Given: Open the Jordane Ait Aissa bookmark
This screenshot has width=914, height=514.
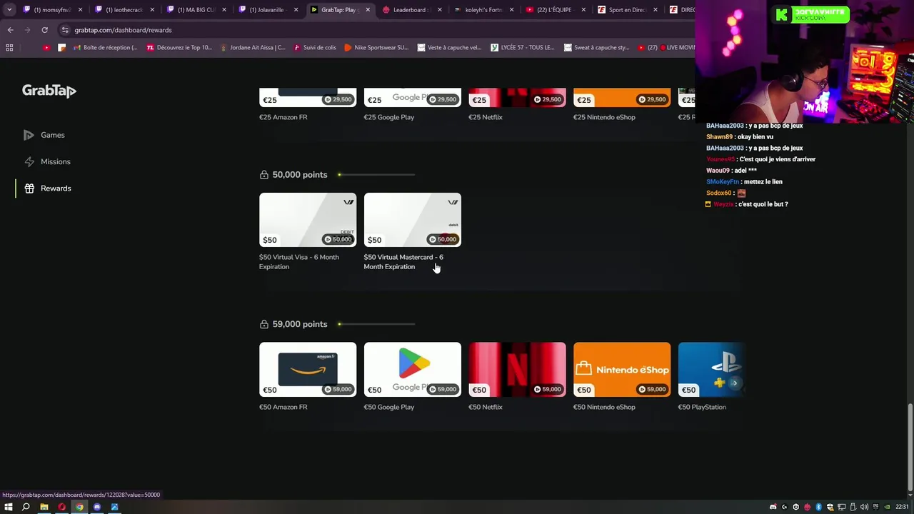Looking at the screenshot, I should [x=253, y=48].
